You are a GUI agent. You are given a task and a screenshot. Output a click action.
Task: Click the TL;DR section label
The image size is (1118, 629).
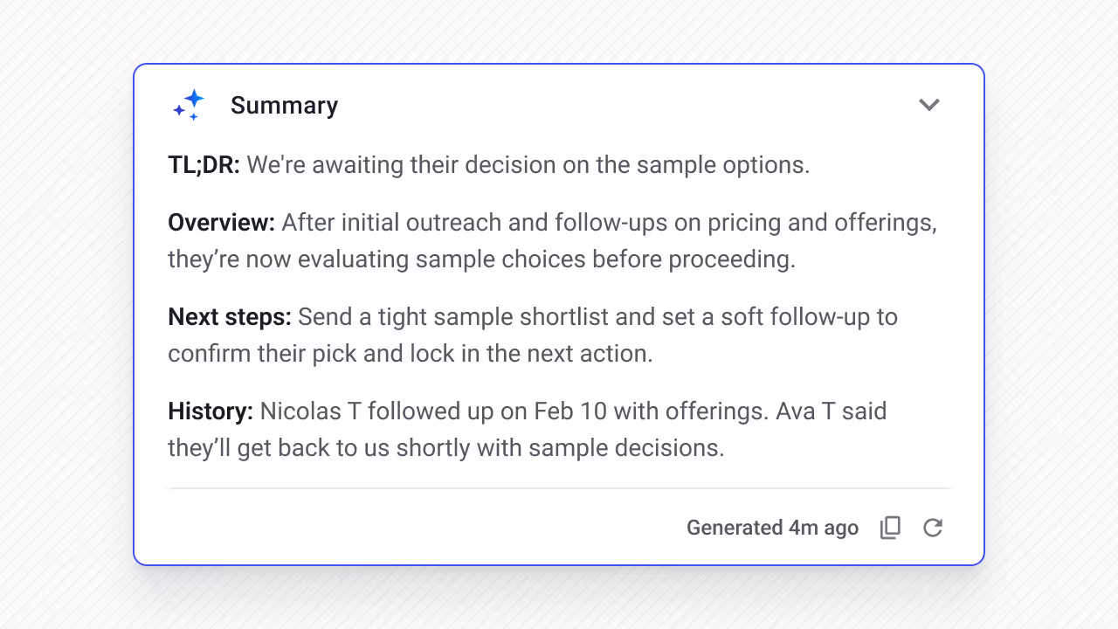click(204, 164)
